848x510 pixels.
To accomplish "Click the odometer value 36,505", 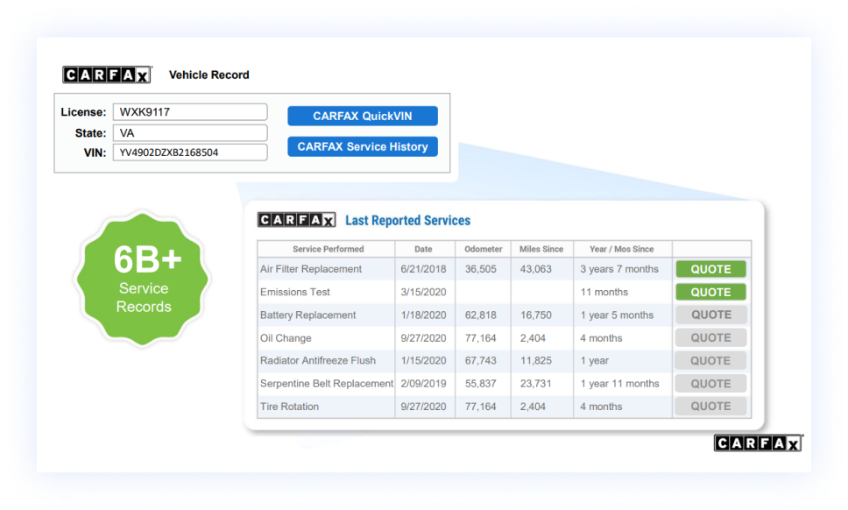I will point(481,269).
